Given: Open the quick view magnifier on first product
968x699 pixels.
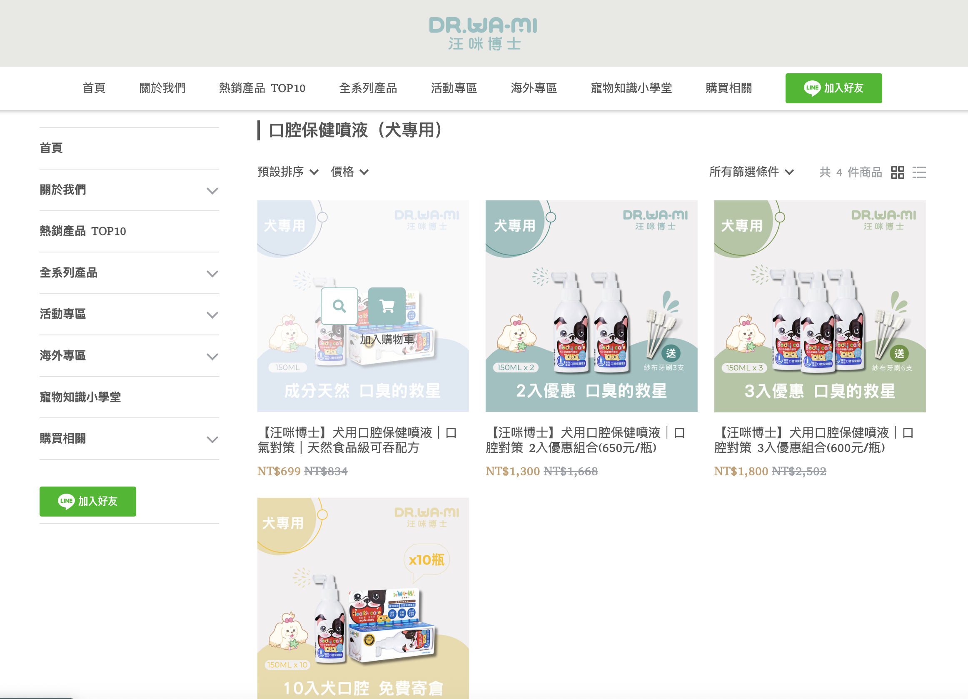Looking at the screenshot, I should click(339, 306).
